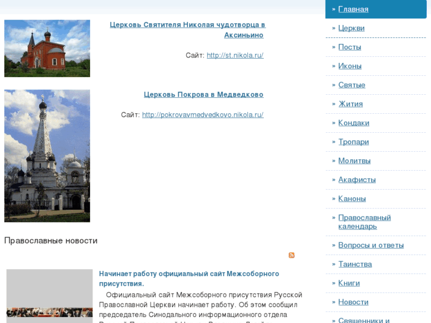Image resolution: width=431 pixels, height=323 pixels.
Task: Open the Молитвы link
Action: tap(355, 161)
